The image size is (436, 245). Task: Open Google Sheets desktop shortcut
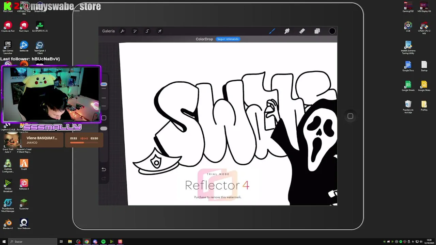coord(408,86)
